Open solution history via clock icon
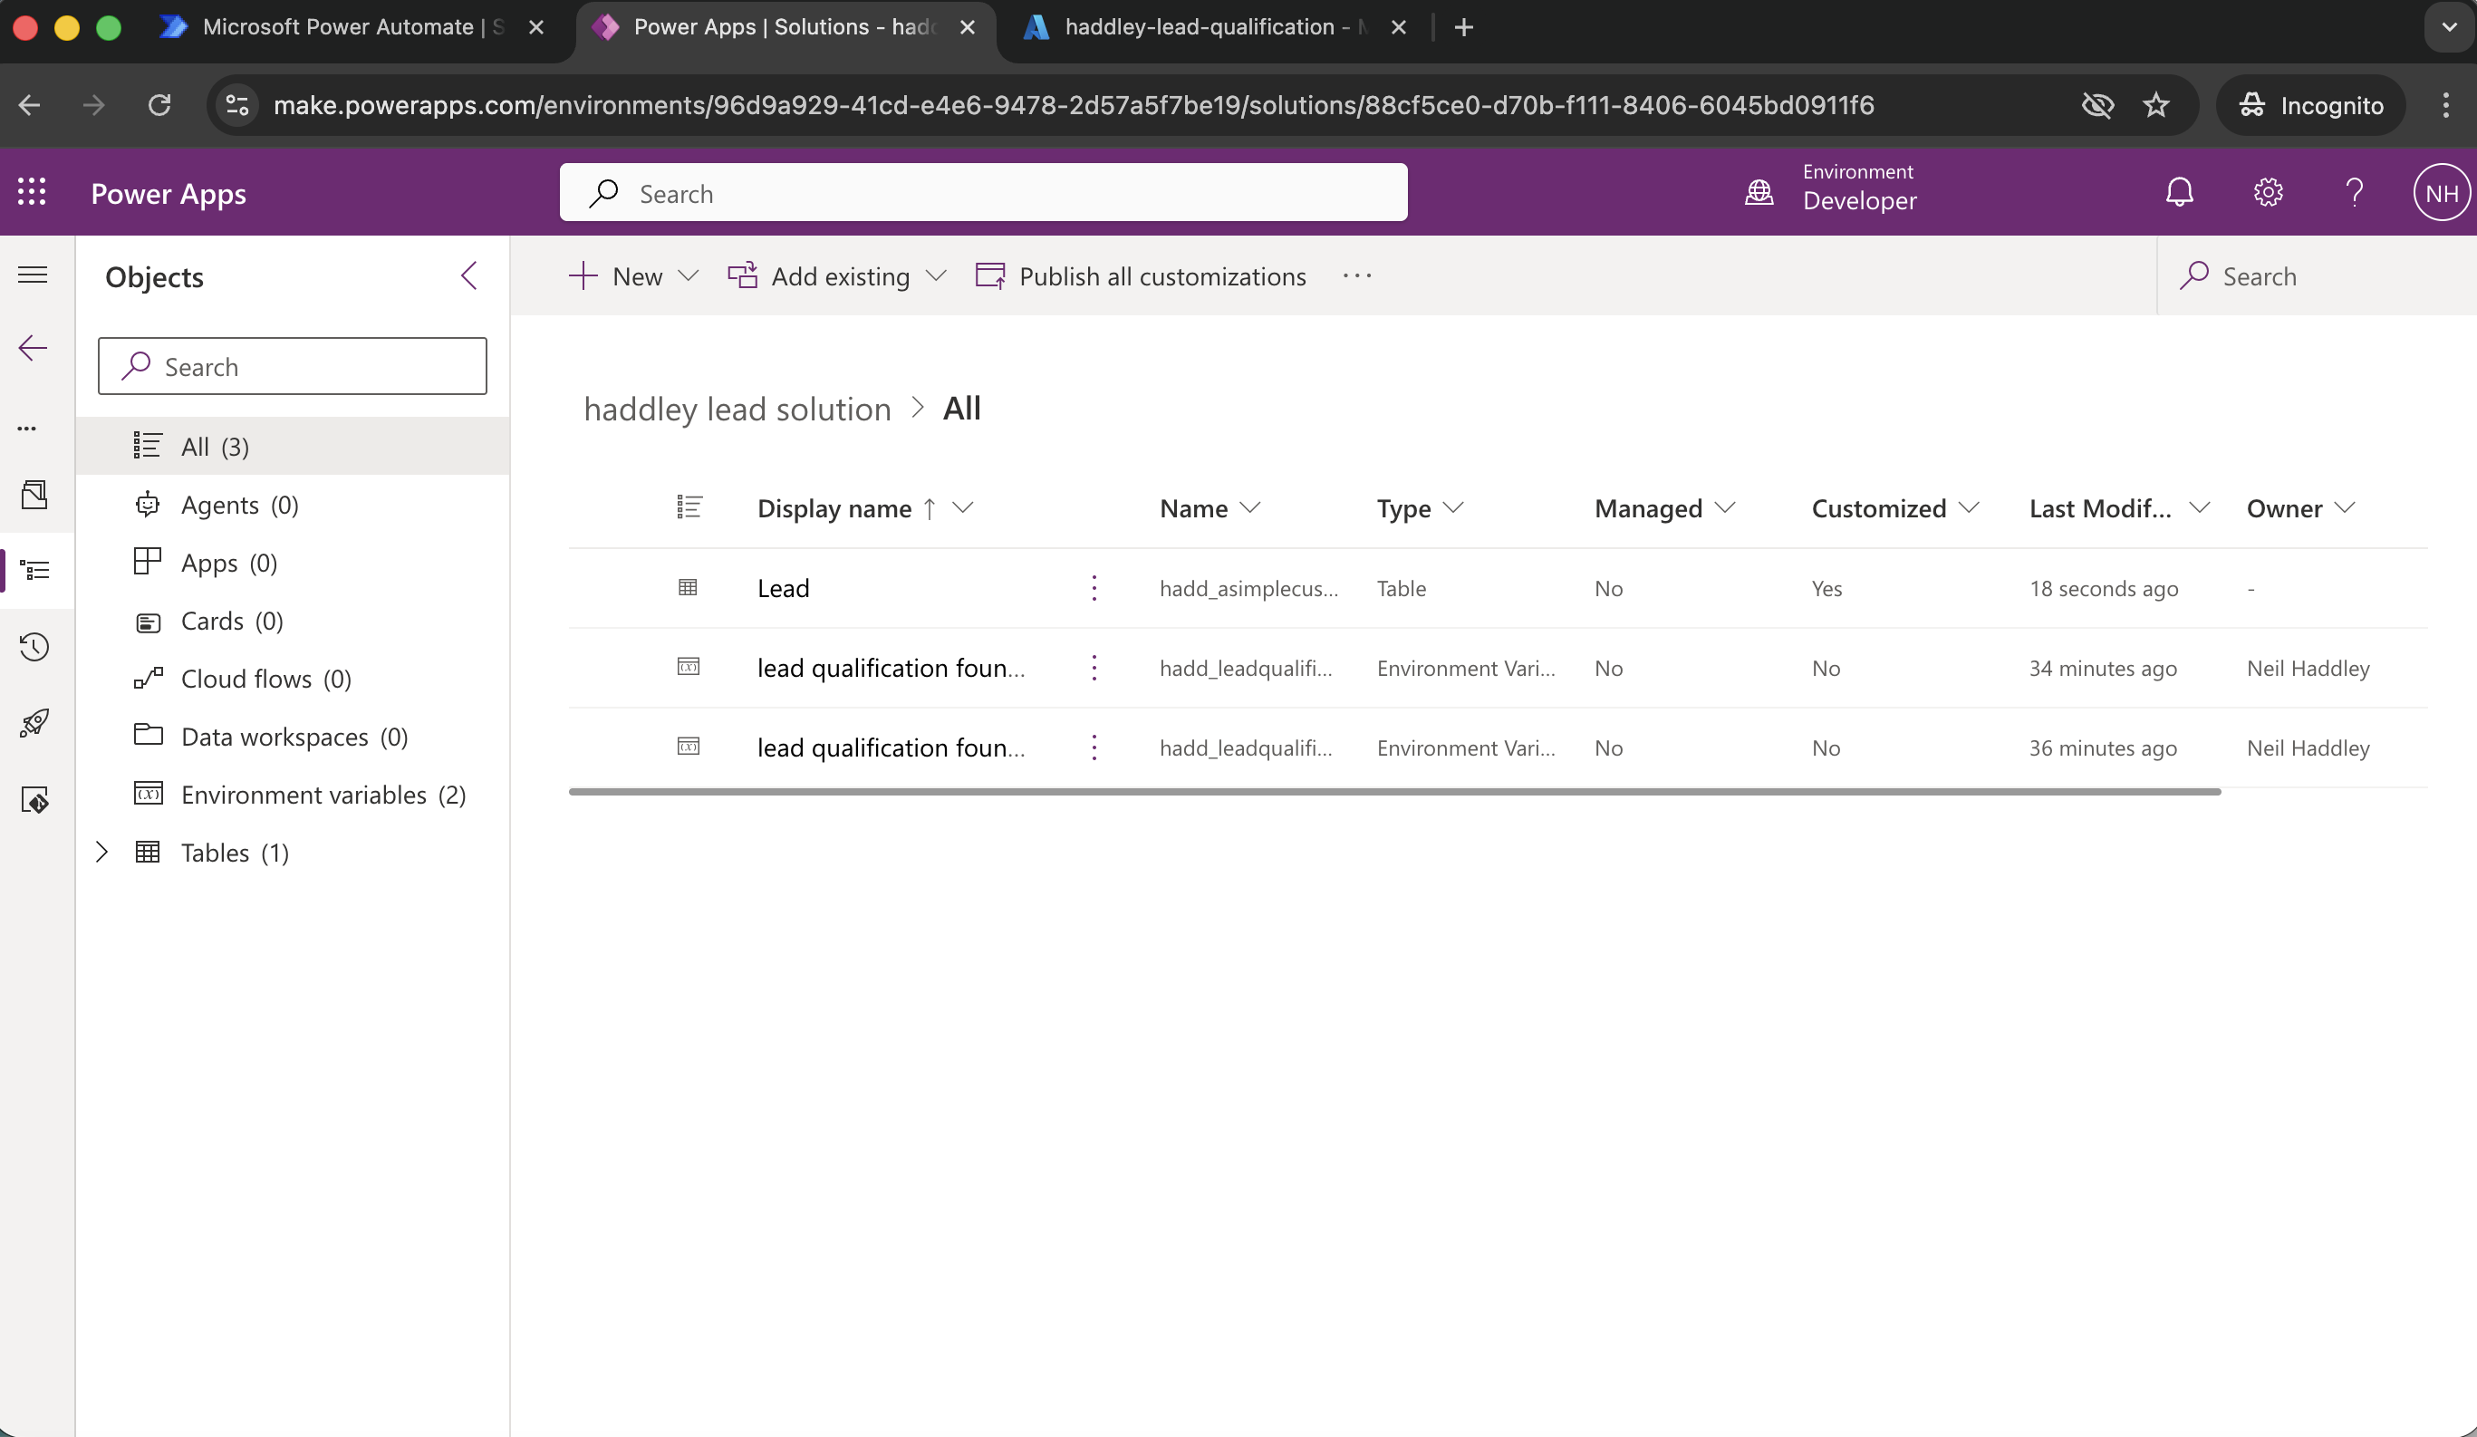The width and height of the screenshot is (2477, 1437). (x=35, y=646)
